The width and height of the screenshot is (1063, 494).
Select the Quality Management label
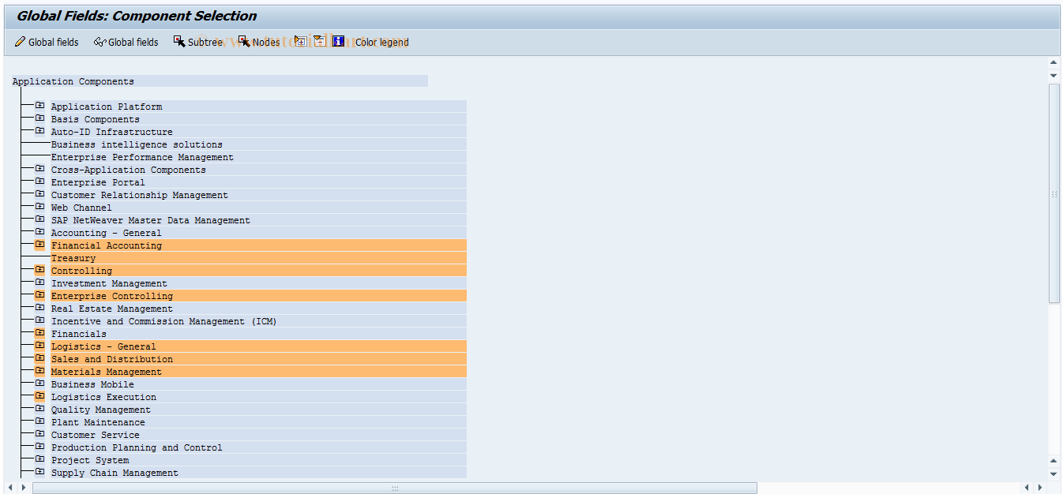pos(101,410)
